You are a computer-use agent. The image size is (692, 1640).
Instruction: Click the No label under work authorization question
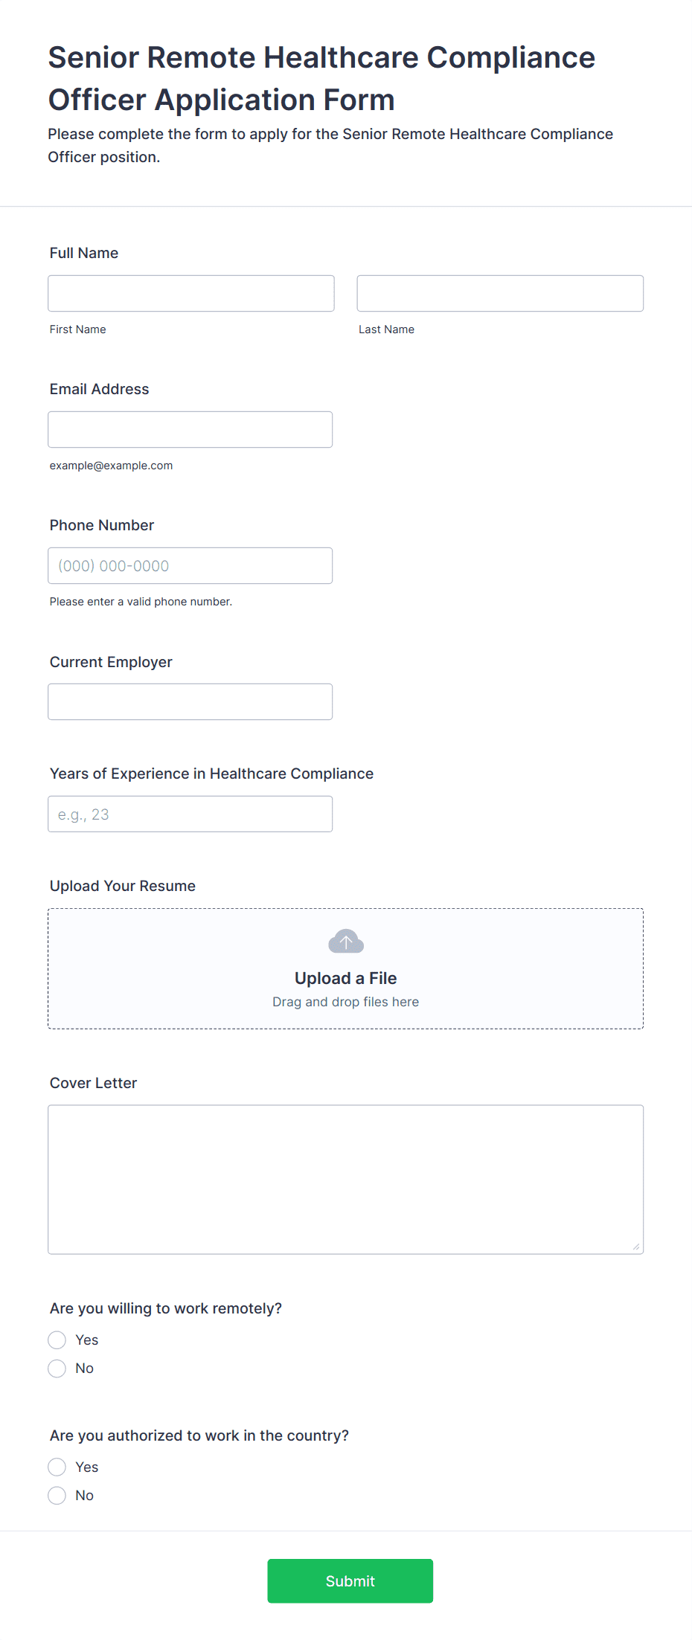pyautogui.click(x=85, y=1496)
